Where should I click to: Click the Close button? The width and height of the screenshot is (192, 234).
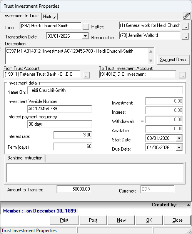coord(177,220)
